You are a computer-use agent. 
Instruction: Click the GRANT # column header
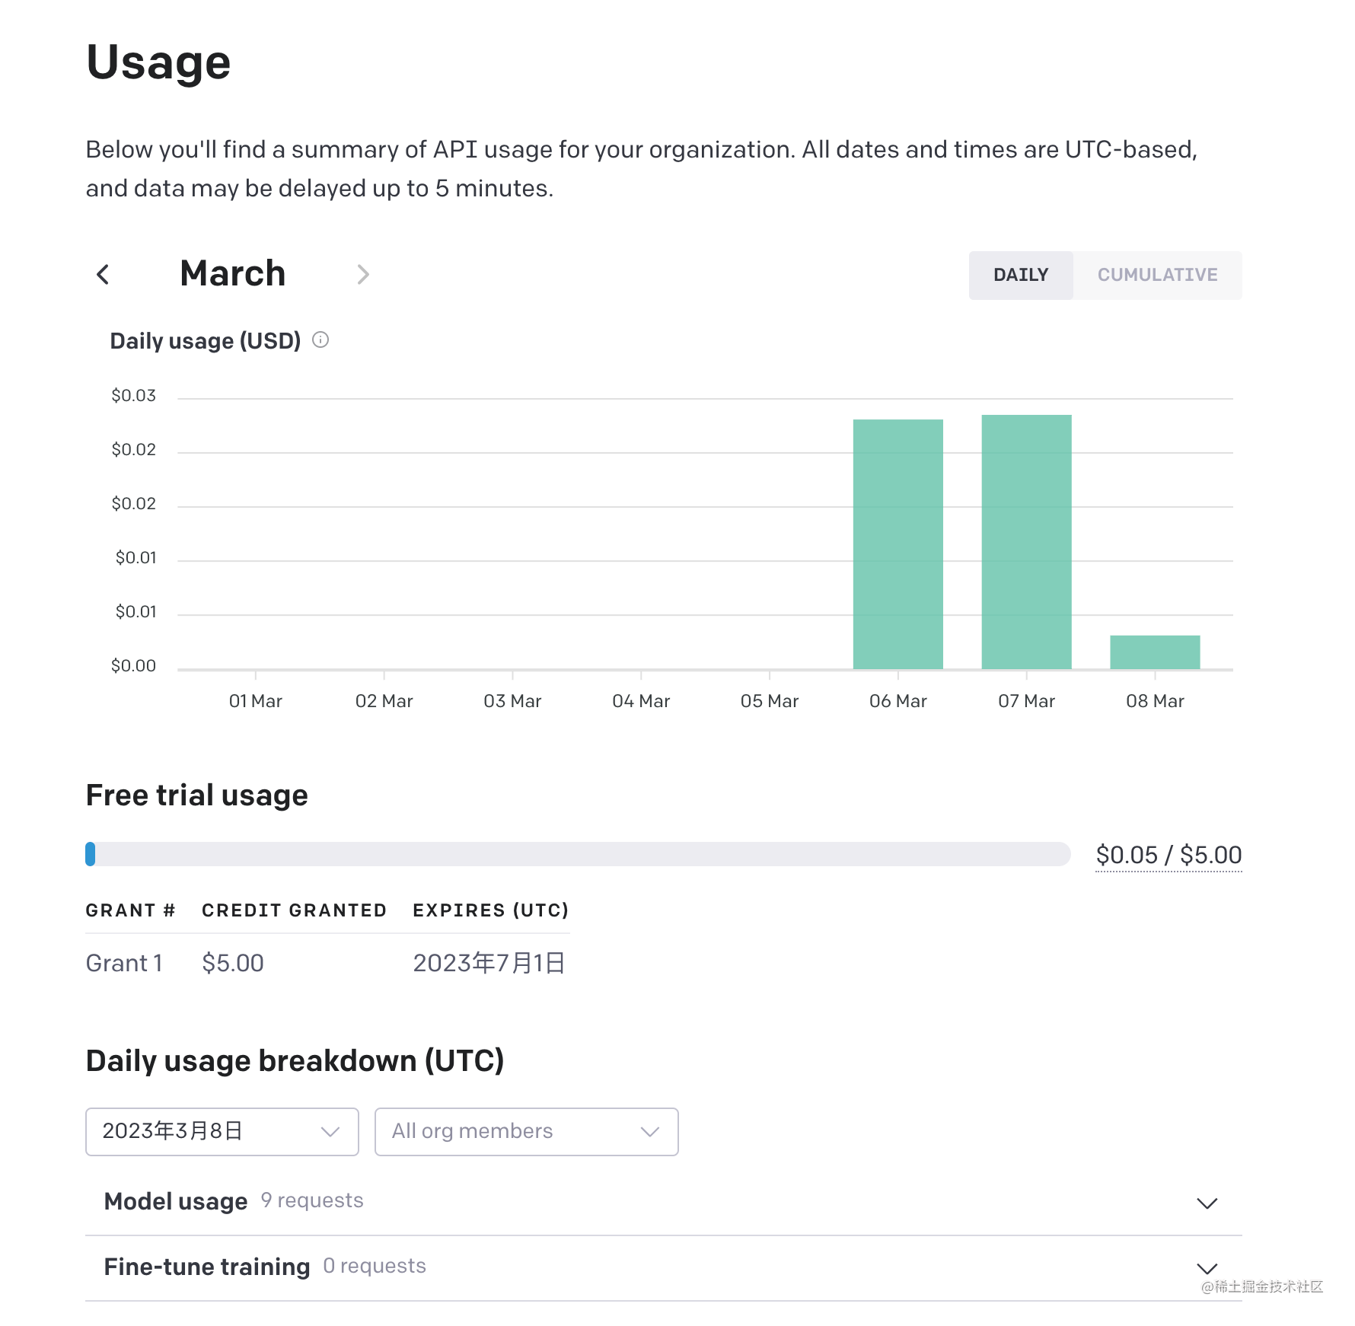pyautogui.click(x=130, y=910)
